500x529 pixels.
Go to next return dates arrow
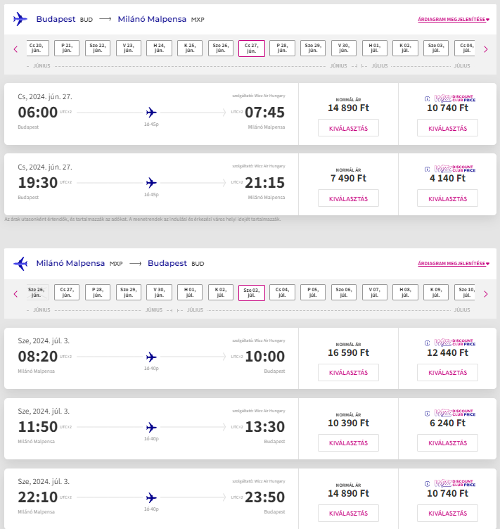[485, 293]
